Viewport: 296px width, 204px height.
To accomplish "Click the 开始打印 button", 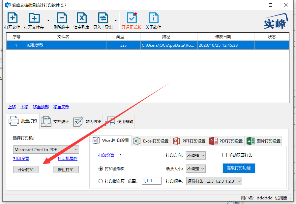I will click(x=26, y=169).
